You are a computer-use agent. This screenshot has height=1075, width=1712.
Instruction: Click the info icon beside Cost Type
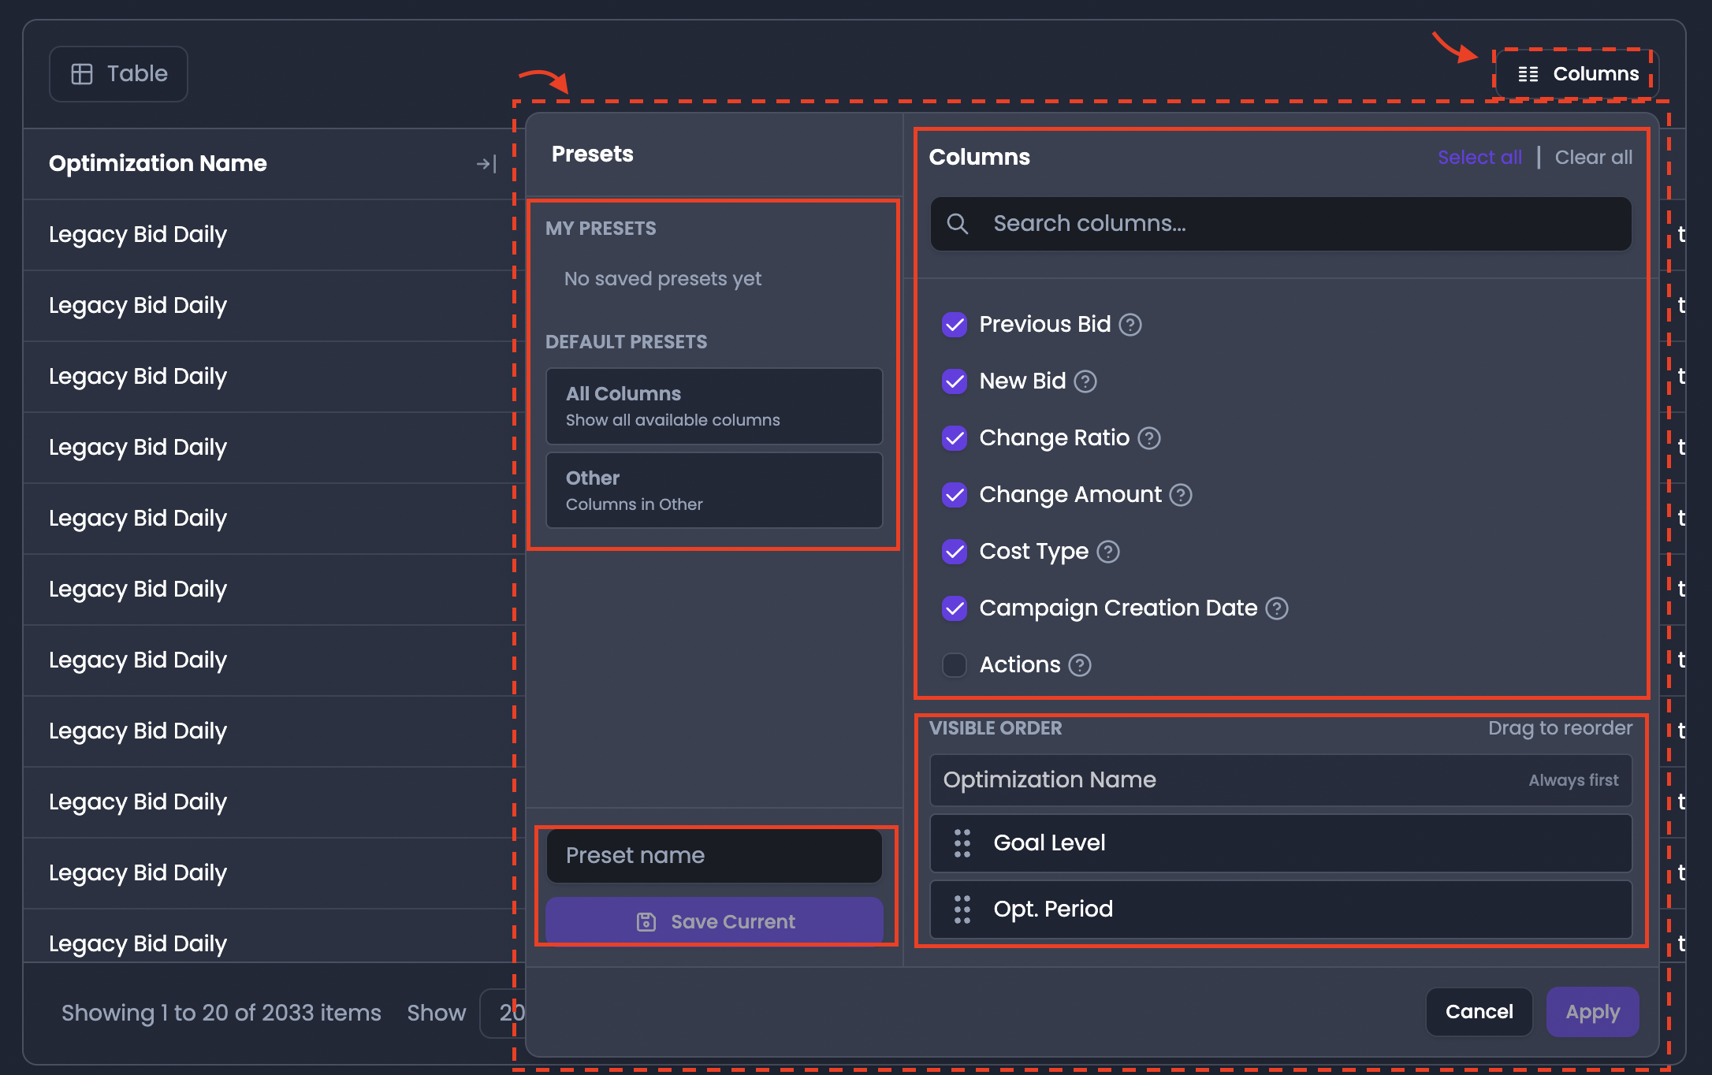(x=1108, y=552)
